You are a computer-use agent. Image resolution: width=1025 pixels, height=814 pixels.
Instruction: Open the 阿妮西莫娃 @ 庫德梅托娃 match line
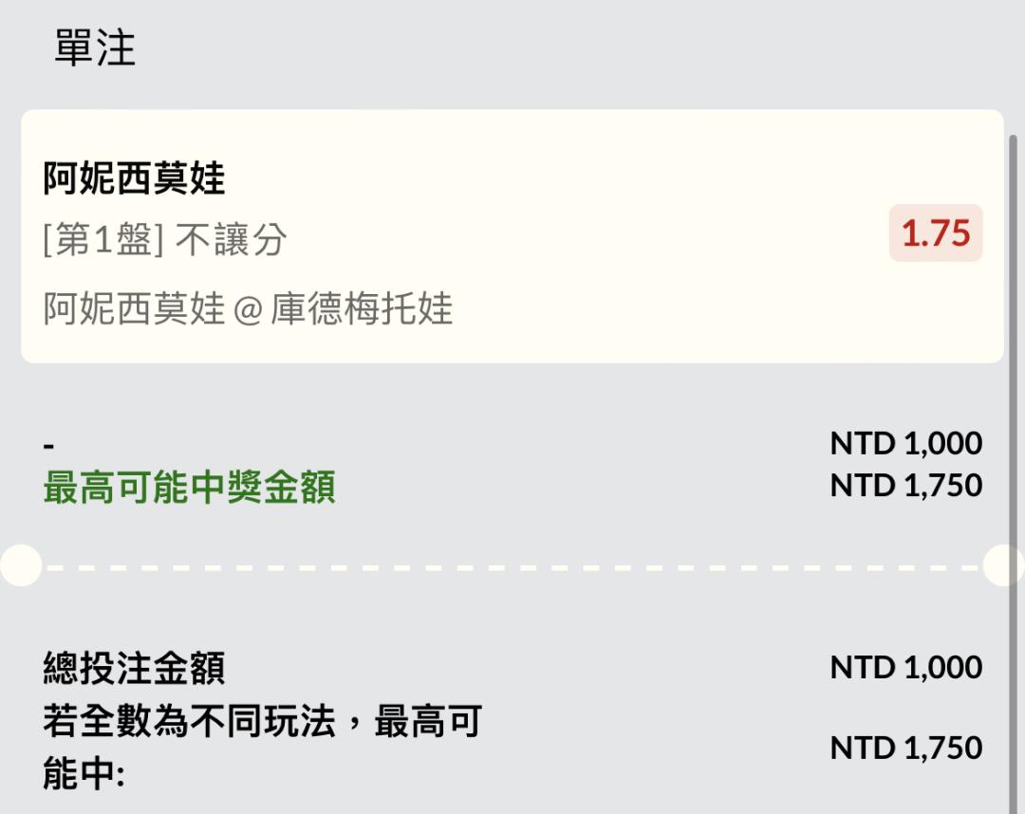pos(248,308)
